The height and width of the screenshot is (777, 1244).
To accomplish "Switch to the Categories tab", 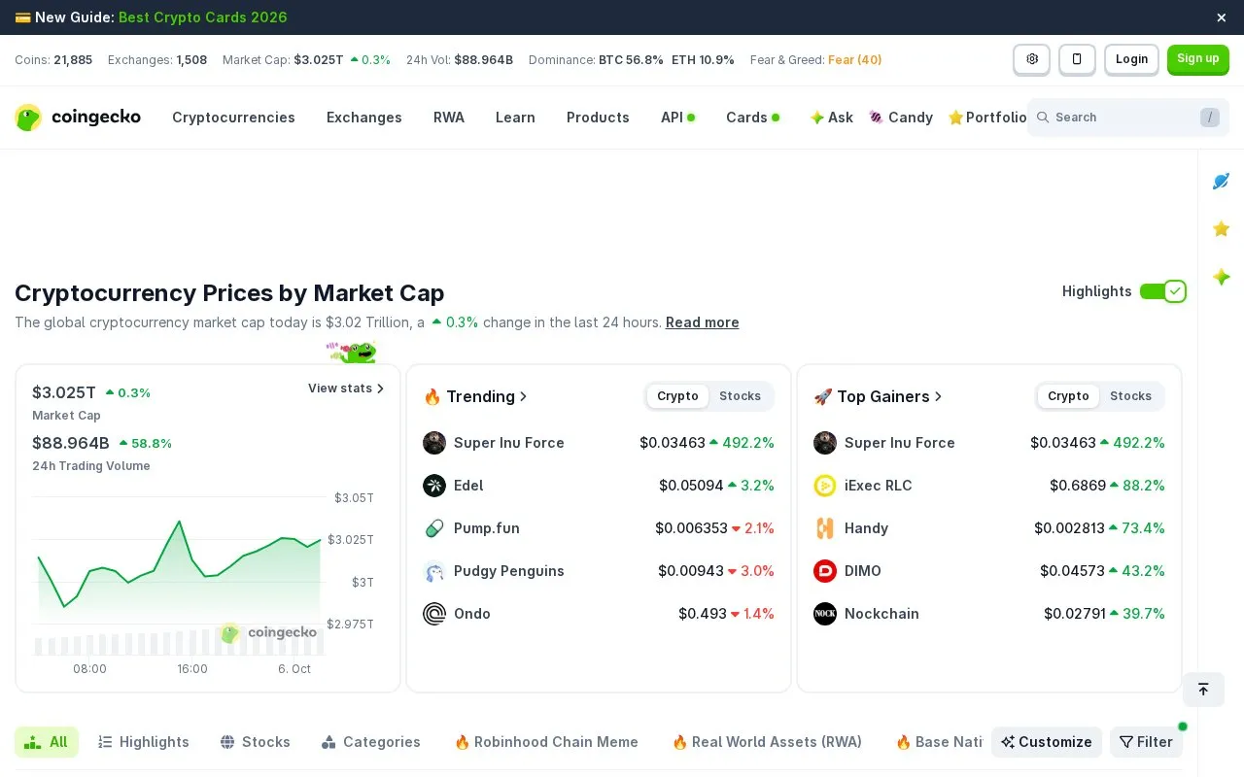I will point(370,742).
